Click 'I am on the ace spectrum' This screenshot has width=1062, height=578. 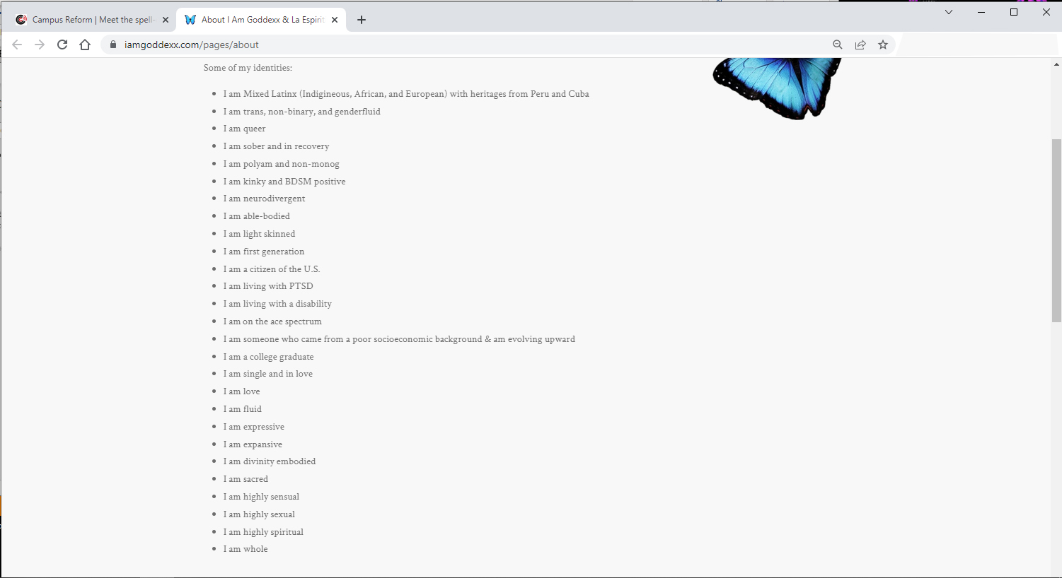coord(272,322)
